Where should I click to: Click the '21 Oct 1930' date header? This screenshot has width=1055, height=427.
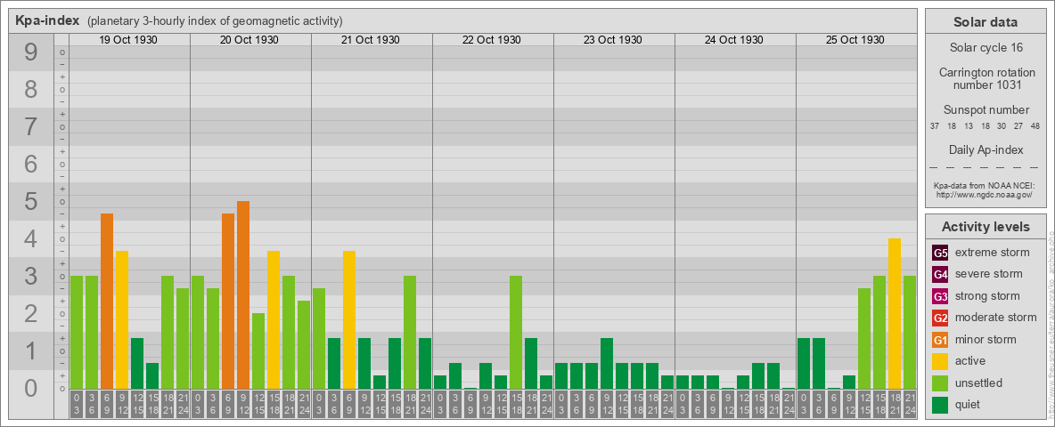370,40
